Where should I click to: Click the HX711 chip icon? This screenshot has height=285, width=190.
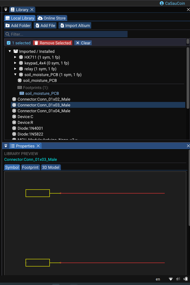click(x=21, y=57)
